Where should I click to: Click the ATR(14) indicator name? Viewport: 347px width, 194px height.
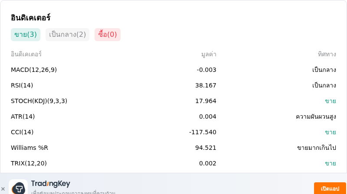(23, 116)
